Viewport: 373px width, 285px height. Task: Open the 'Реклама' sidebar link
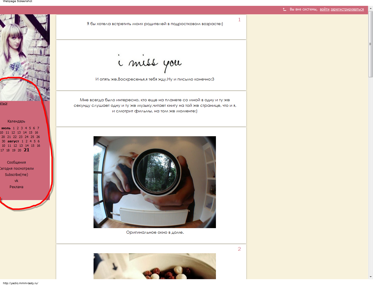(16, 187)
